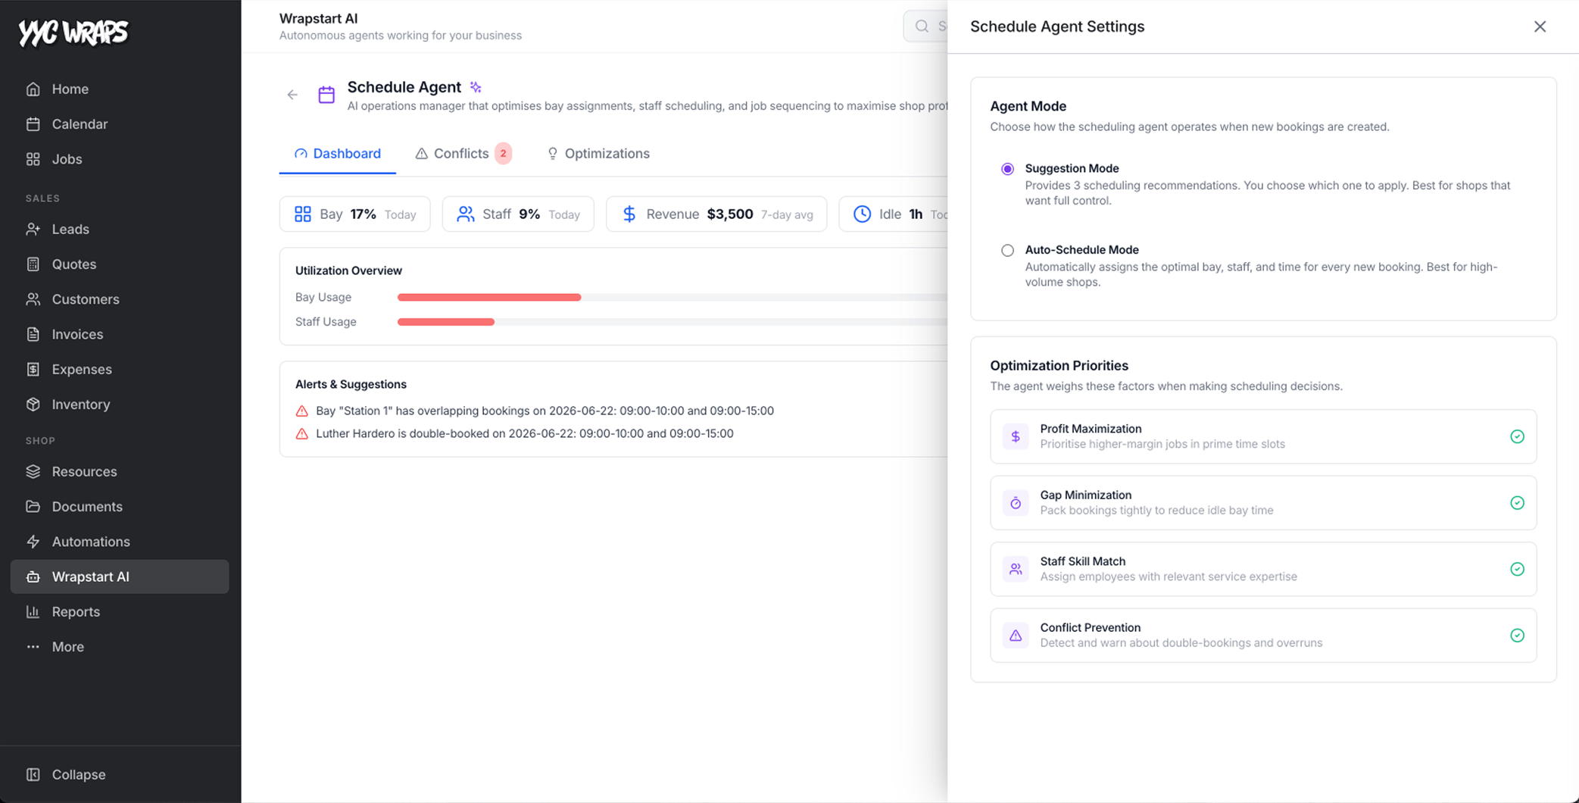Toggle Profit Maximization check
The width and height of the screenshot is (1579, 803).
point(1517,436)
